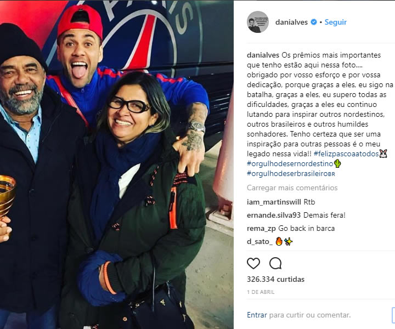Open the #orgulhodesernordestino hashtag

click(290, 163)
